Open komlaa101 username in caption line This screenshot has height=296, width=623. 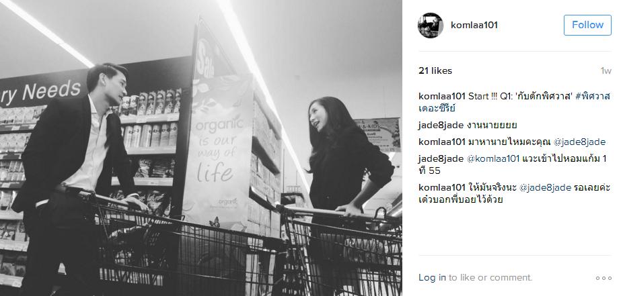(441, 96)
